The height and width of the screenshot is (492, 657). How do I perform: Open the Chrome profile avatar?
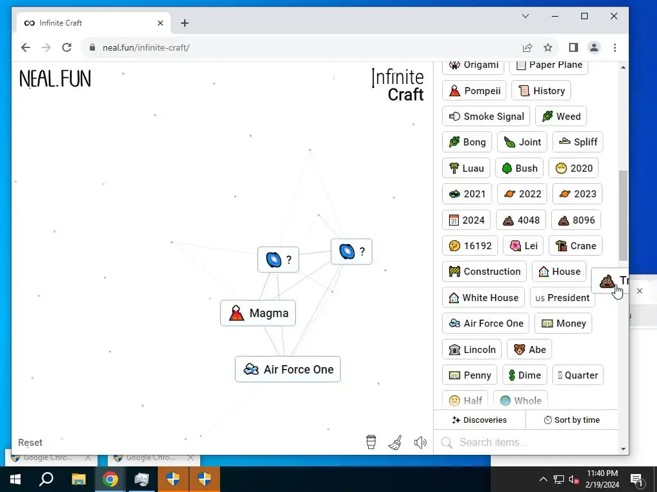point(594,47)
